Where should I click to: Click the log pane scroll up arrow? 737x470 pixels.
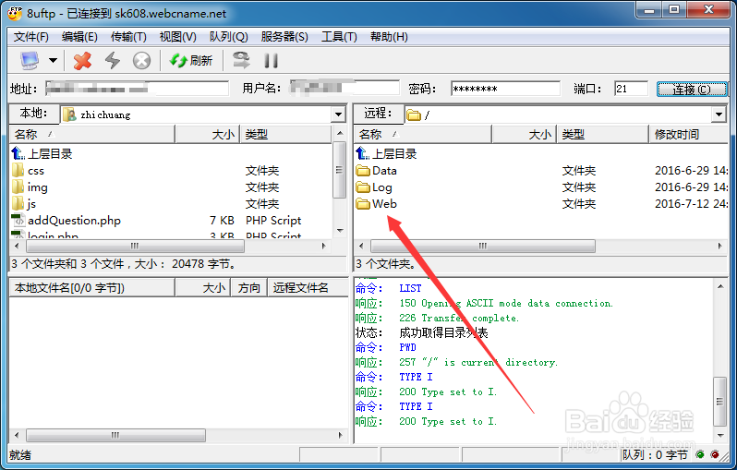720,286
